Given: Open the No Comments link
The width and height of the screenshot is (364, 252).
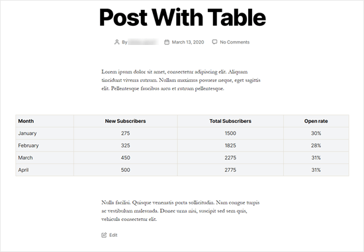Looking at the screenshot, I should pyautogui.click(x=235, y=42).
